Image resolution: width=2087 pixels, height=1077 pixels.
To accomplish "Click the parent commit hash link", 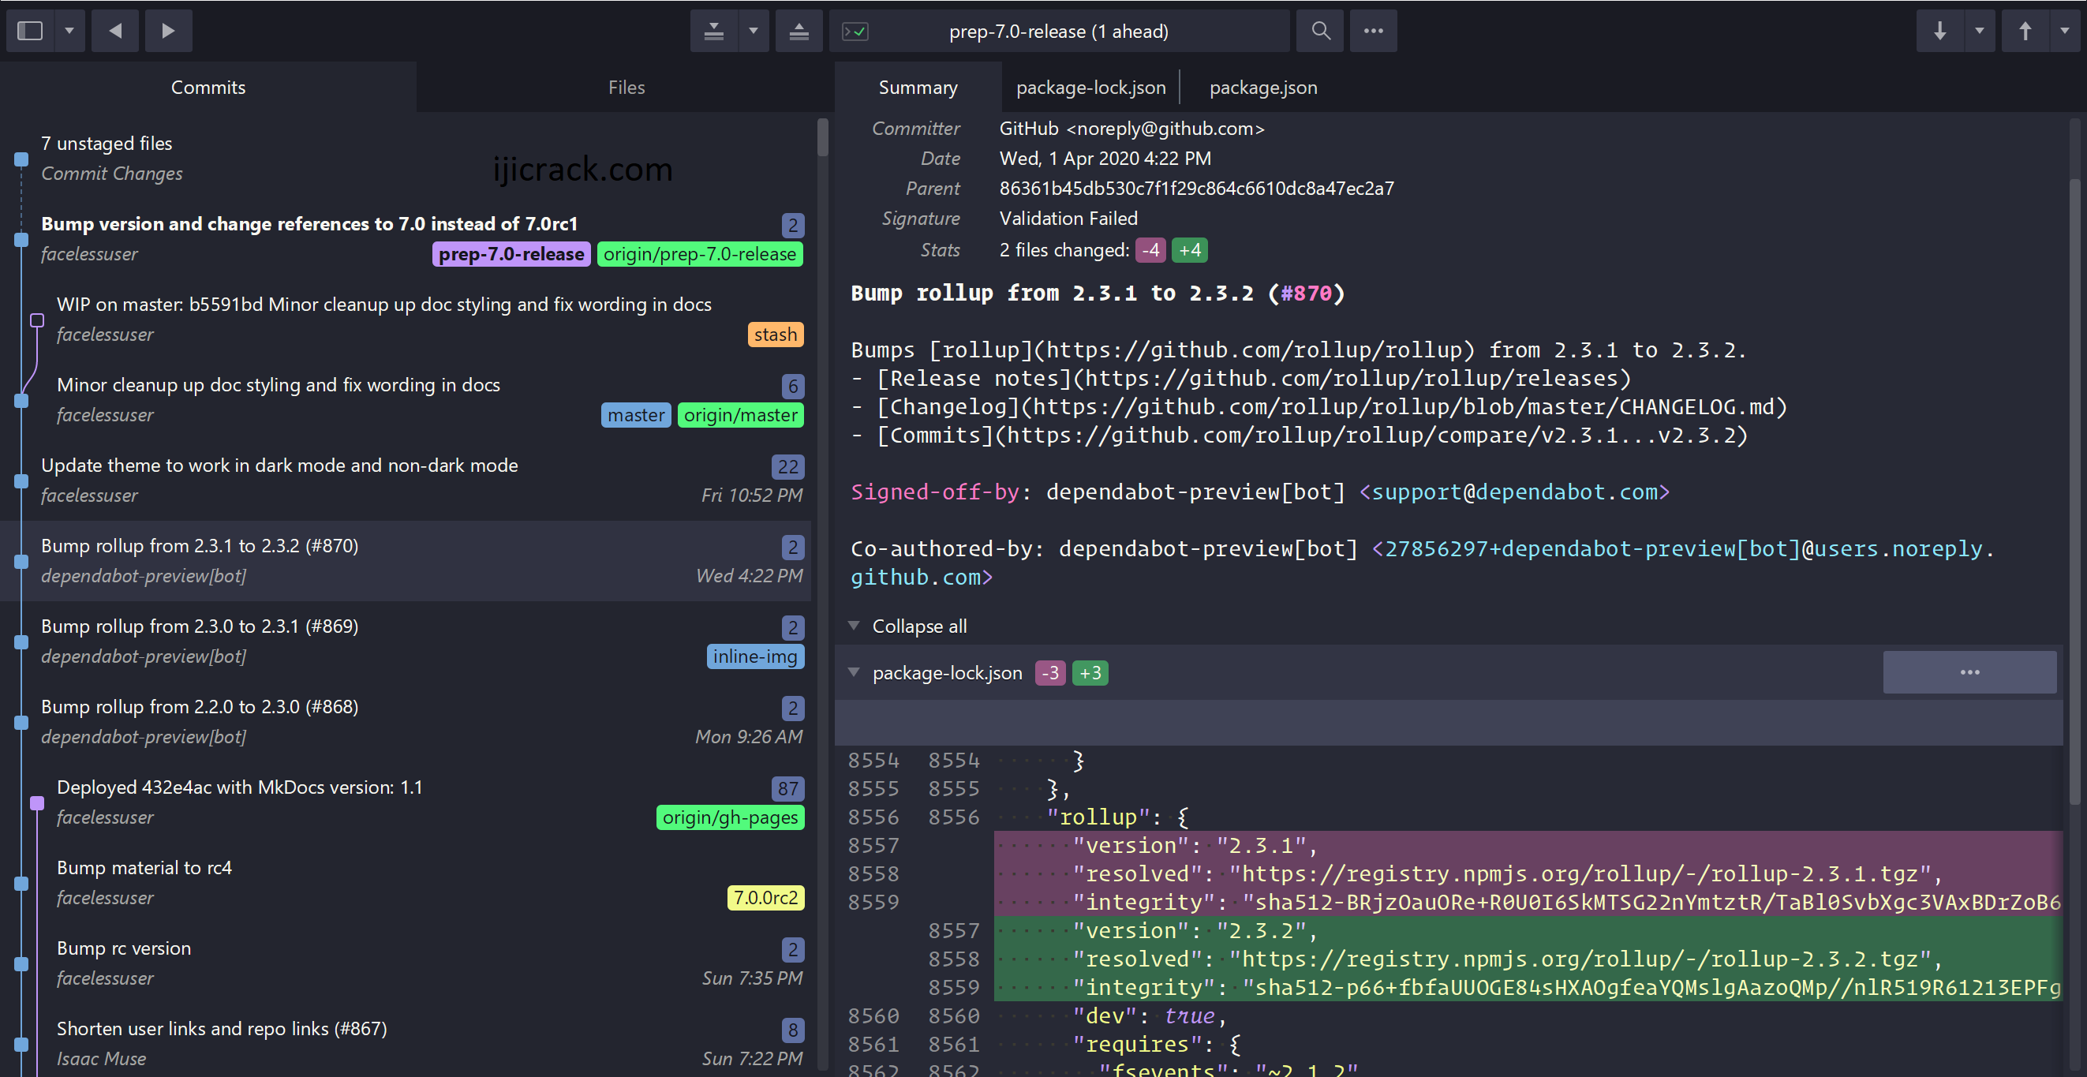I will (1191, 187).
